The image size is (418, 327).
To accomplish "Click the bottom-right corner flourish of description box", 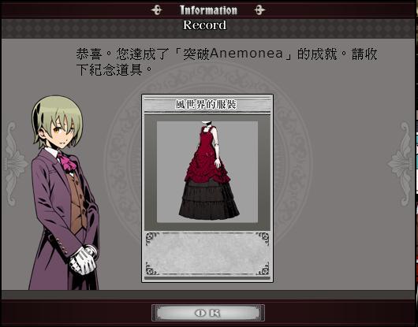I will pos(263,269).
